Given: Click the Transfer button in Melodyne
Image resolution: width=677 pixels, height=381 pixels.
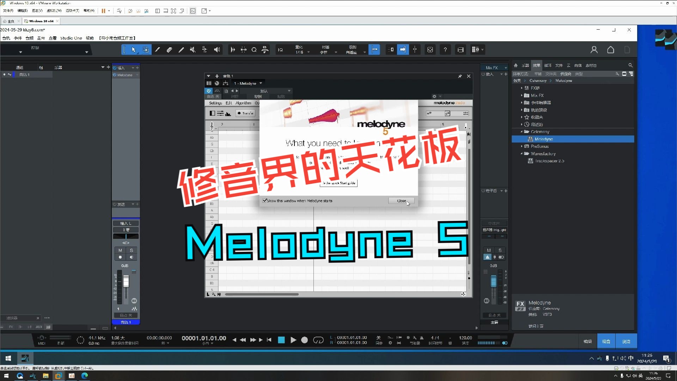Looking at the screenshot, I should (245, 113).
